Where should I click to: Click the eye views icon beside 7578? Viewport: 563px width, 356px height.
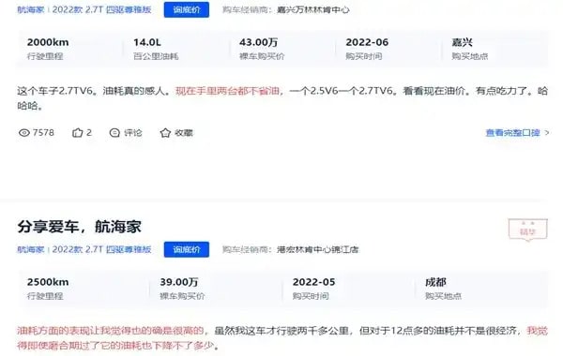point(24,133)
